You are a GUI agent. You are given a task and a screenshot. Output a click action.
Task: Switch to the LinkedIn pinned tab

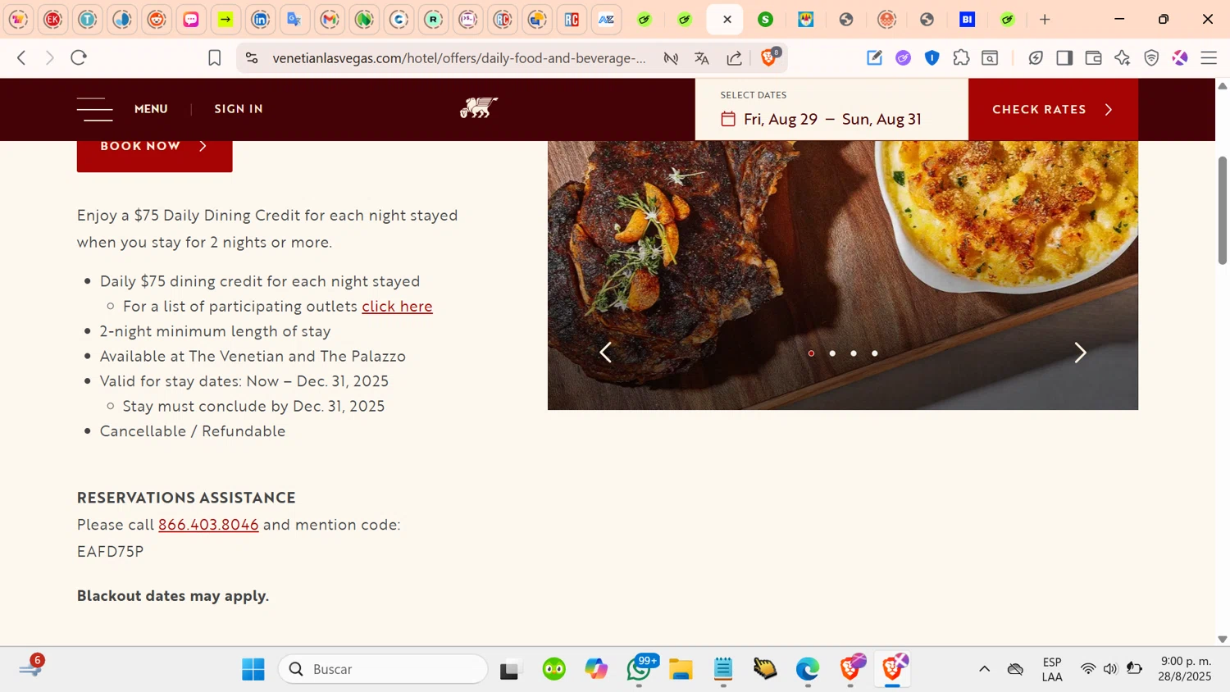pyautogui.click(x=260, y=20)
